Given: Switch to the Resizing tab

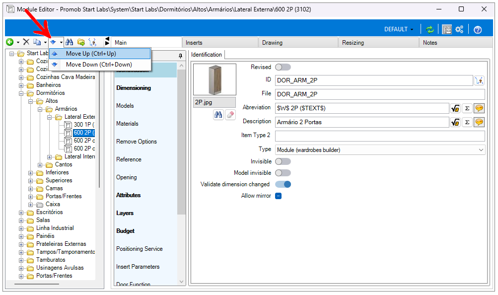Looking at the screenshot, I should coord(353,43).
